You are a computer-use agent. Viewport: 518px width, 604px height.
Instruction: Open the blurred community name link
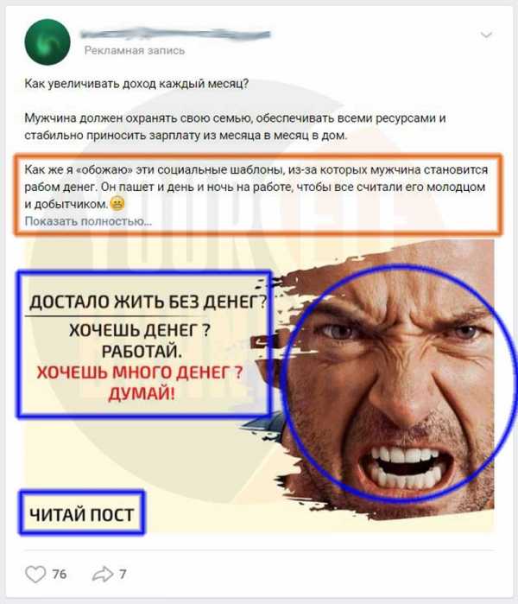175,35
